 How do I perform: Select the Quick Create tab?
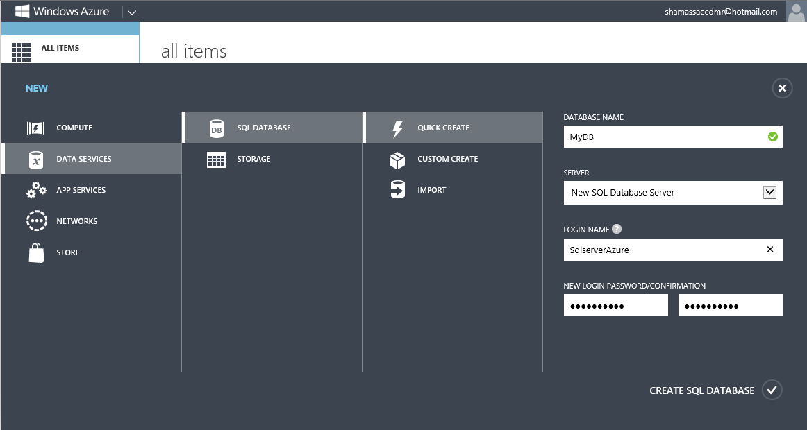tap(444, 128)
